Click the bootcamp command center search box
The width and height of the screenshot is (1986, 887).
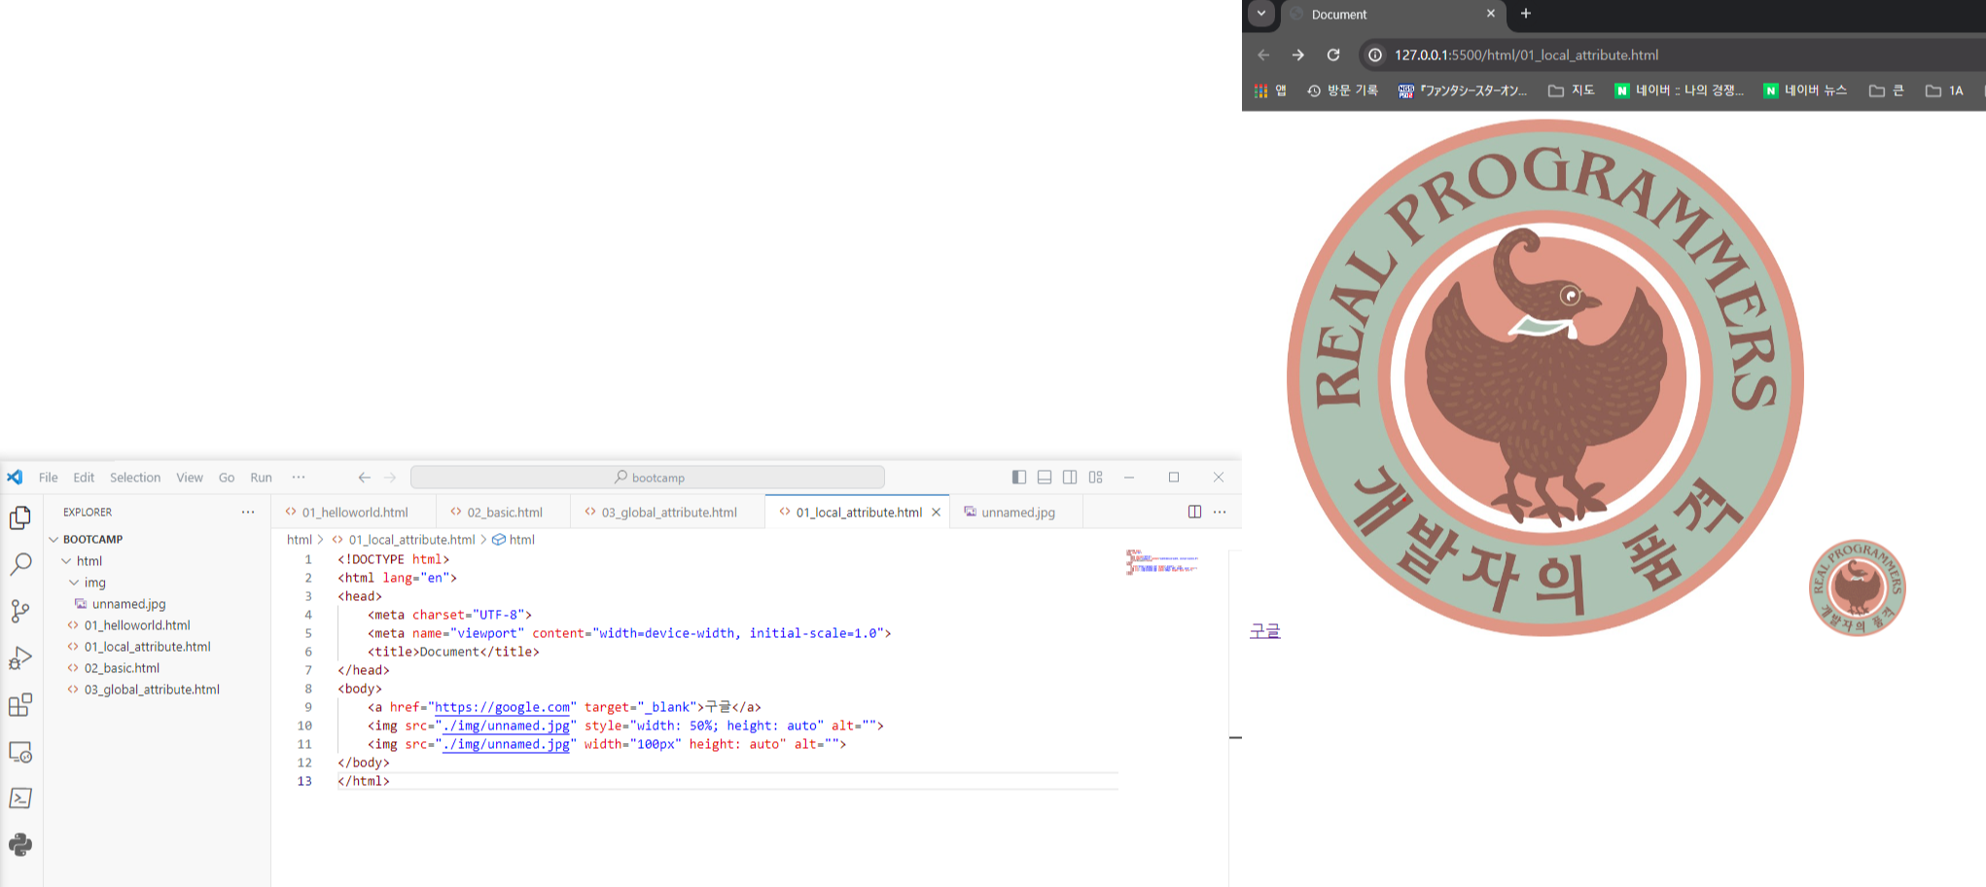click(648, 477)
